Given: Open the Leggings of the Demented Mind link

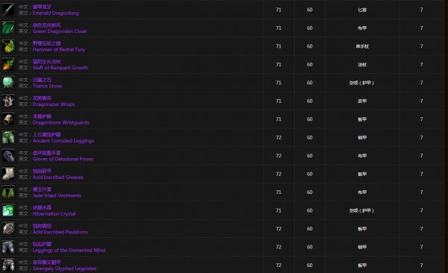Looking at the screenshot, I should click(69, 251).
